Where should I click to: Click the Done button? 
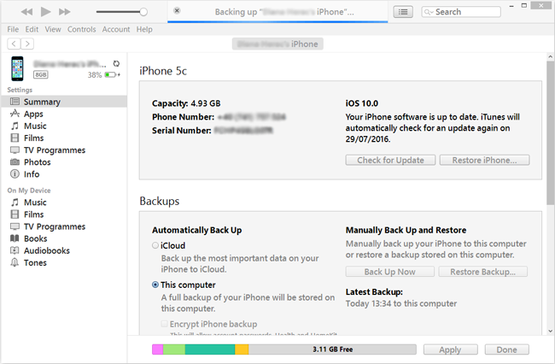pyautogui.click(x=507, y=349)
